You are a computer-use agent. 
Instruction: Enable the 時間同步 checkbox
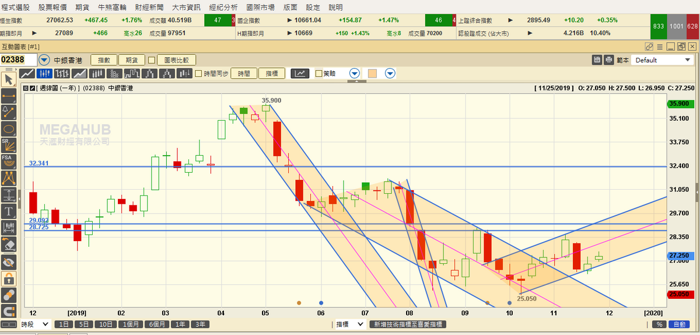pyautogui.click(x=198, y=74)
